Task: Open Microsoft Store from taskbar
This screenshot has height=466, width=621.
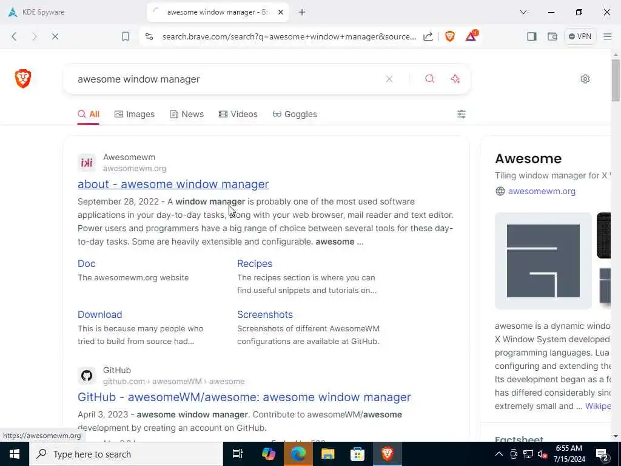Action: coord(357,454)
